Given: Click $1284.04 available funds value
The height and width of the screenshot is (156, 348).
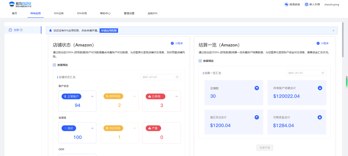Looking at the screenshot, I should tap(283, 126).
